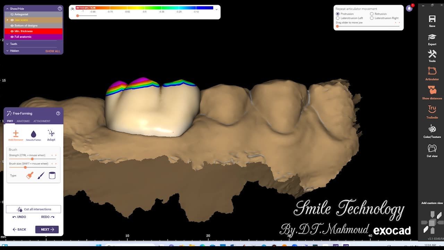Image resolution: width=444 pixels, height=250 pixels.
Task: Adjust the Brush size slider
Action: coord(25,167)
